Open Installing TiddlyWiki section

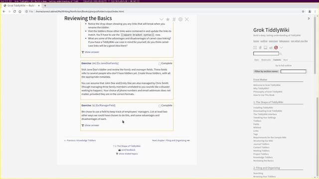tap(263, 108)
